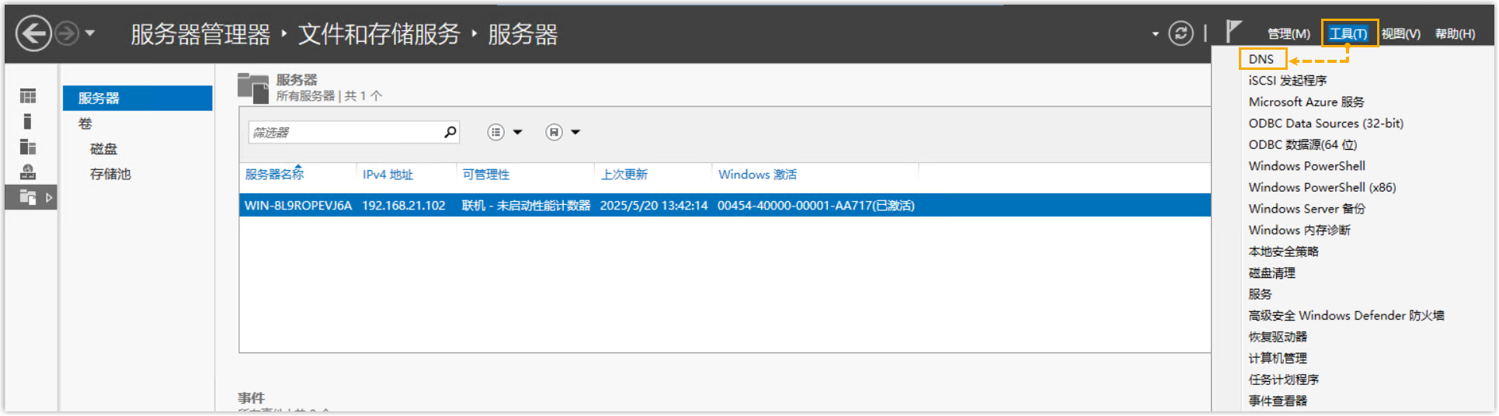Select the Local Server sidebar icon
Image resolution: width=1499 pixels, height=416 pixels.
click(28, 122)
